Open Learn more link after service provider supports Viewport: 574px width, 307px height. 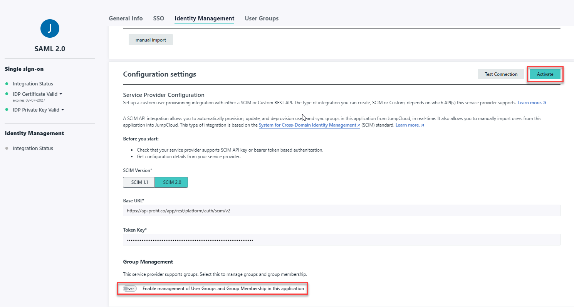532,103
